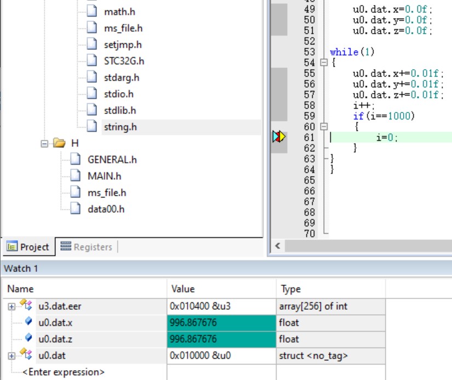Select ms_file.h under the includes list
The height and width of the screenshot is (380, 452).
(123, 29)
